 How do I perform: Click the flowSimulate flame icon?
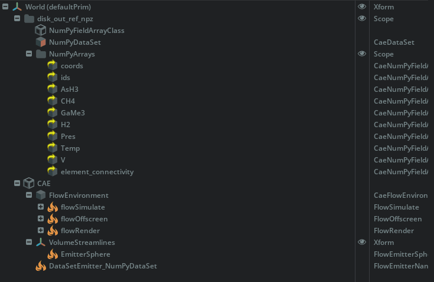click(53, 207)
